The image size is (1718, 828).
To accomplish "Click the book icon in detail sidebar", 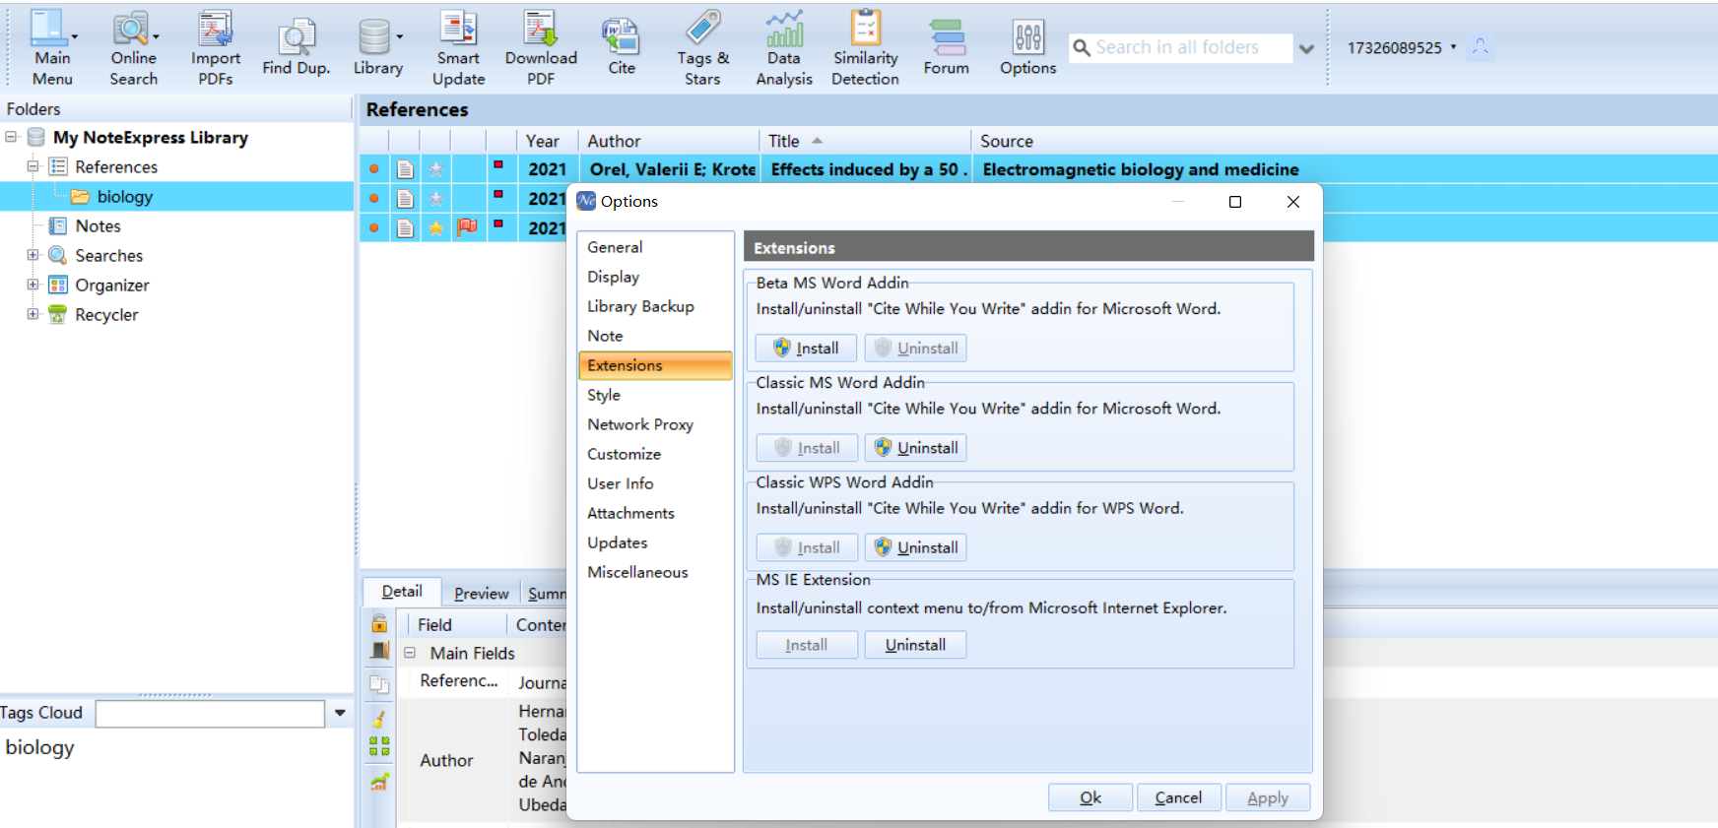I will 379,650.
